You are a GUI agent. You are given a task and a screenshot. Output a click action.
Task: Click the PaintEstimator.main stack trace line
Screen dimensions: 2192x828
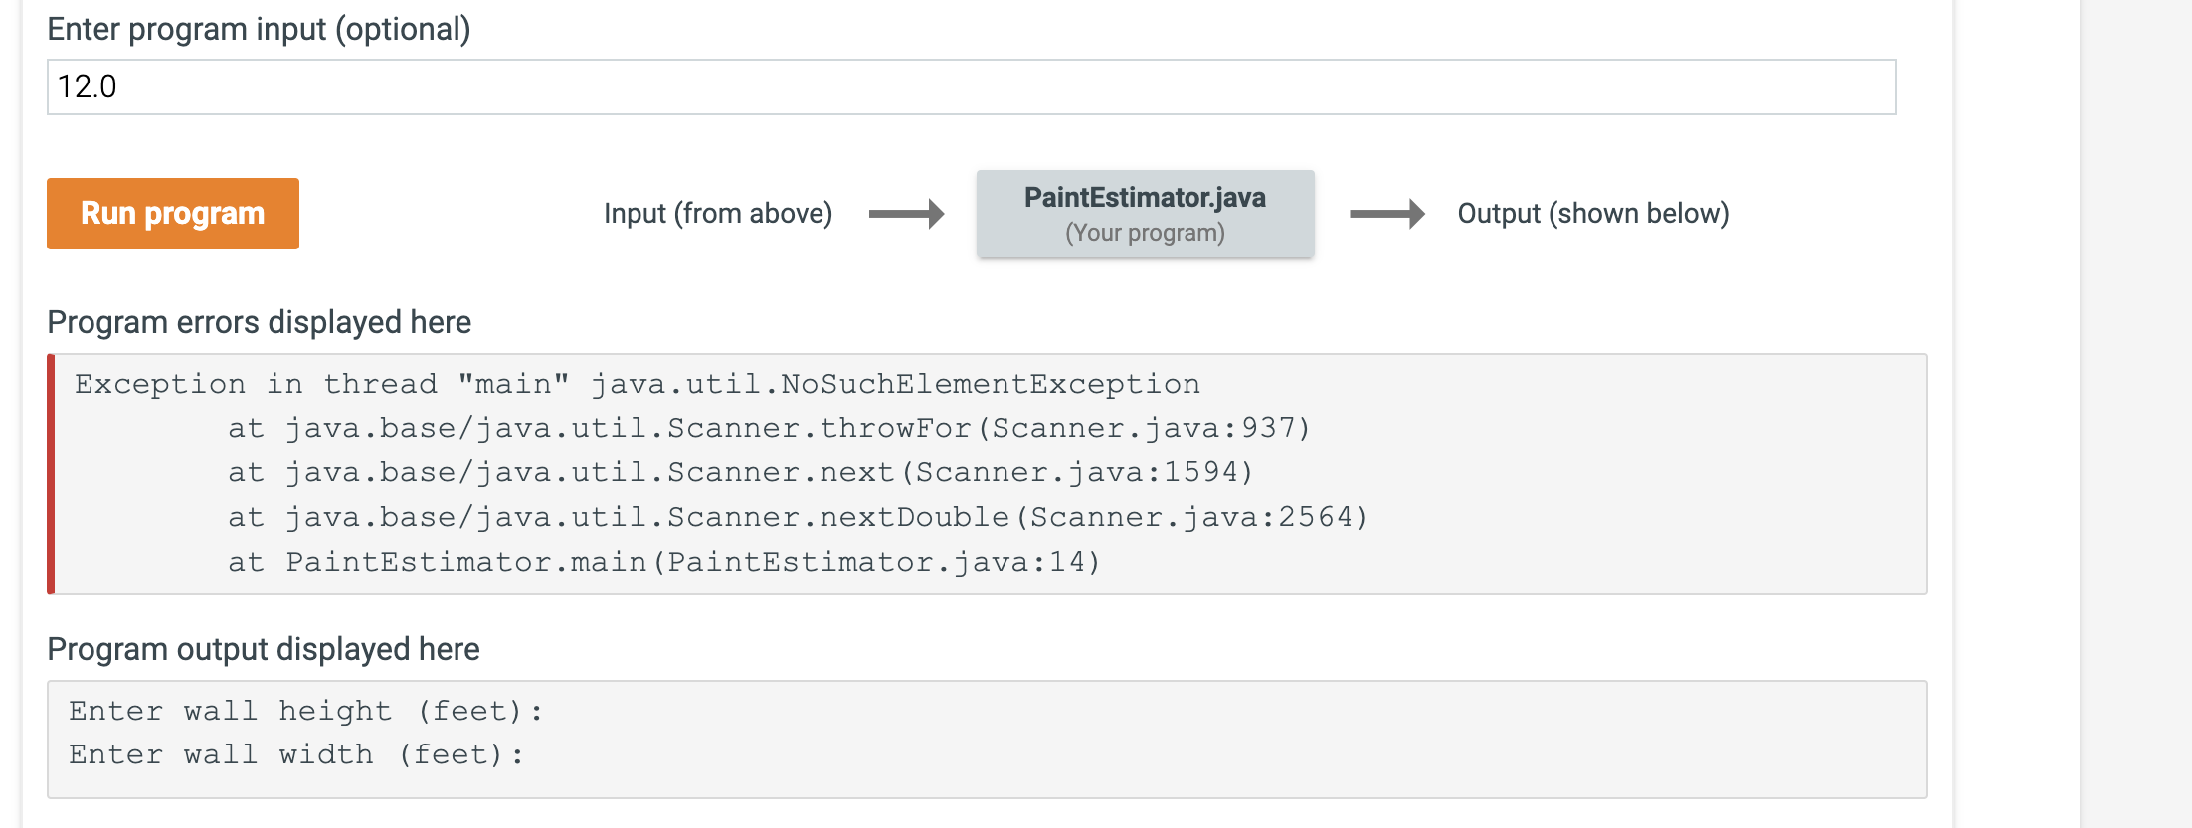pyautogui.click(x=663, y=563)
